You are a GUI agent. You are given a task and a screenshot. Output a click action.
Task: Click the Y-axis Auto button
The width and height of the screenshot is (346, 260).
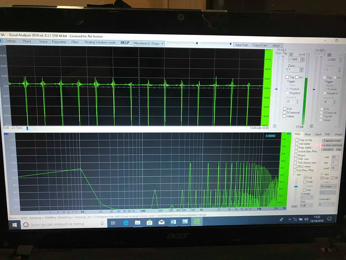point(294,206)
